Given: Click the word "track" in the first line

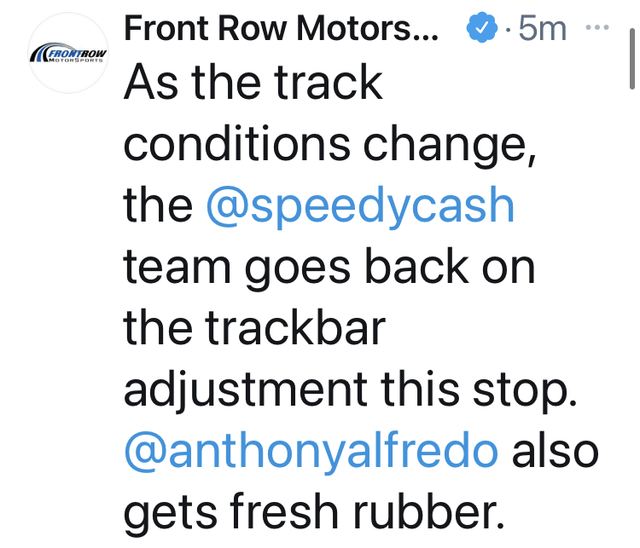Looking at the screenshot, I should point(327,84).
